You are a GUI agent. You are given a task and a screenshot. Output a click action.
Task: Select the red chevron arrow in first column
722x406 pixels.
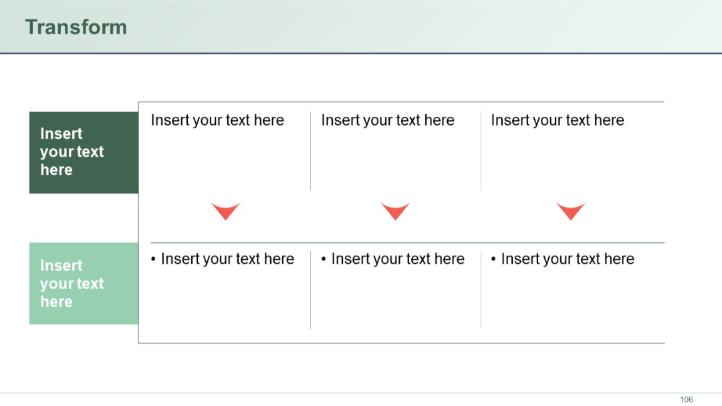226,211
